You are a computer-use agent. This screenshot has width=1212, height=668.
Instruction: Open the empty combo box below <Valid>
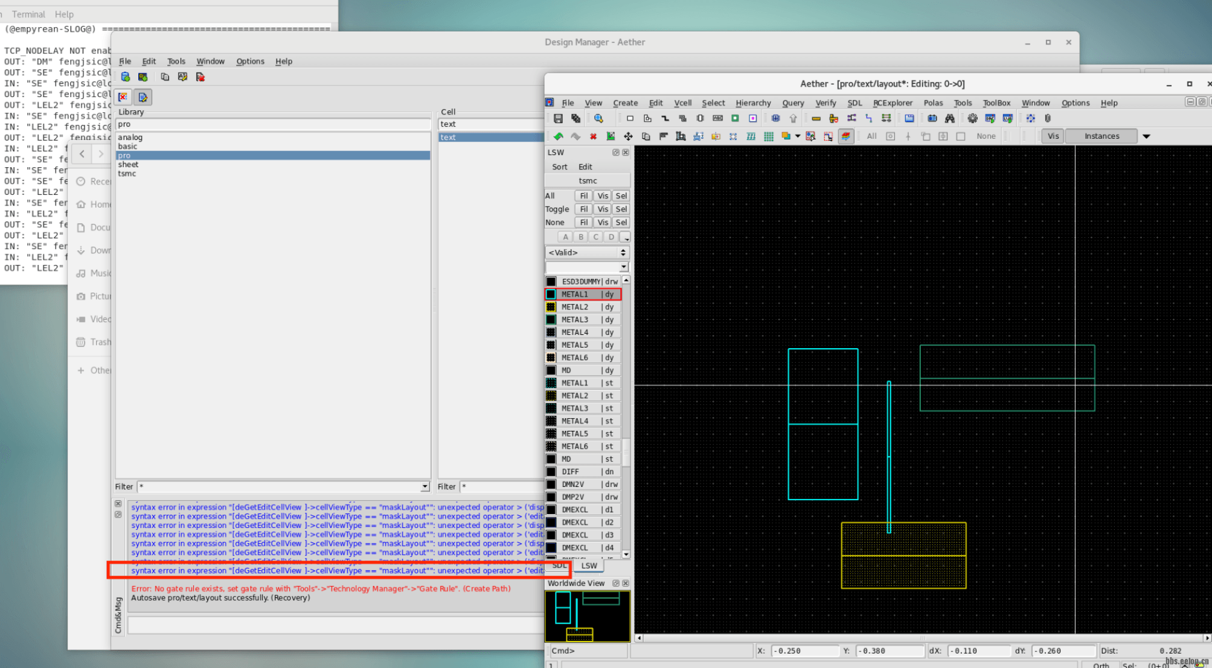(587, 267)
